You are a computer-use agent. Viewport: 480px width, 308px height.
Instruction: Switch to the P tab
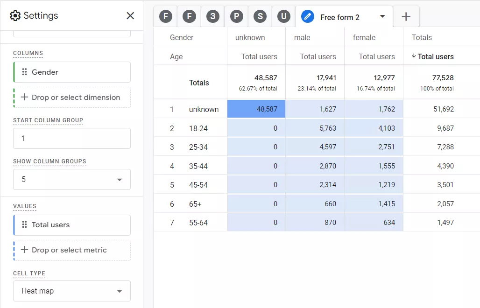click(237, 16)
